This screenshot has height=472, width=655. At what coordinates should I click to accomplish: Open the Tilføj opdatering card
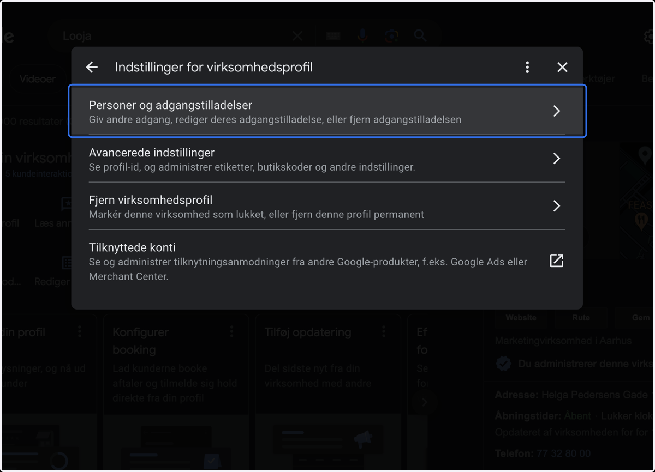pyautogui.click(x=327, y=392)
